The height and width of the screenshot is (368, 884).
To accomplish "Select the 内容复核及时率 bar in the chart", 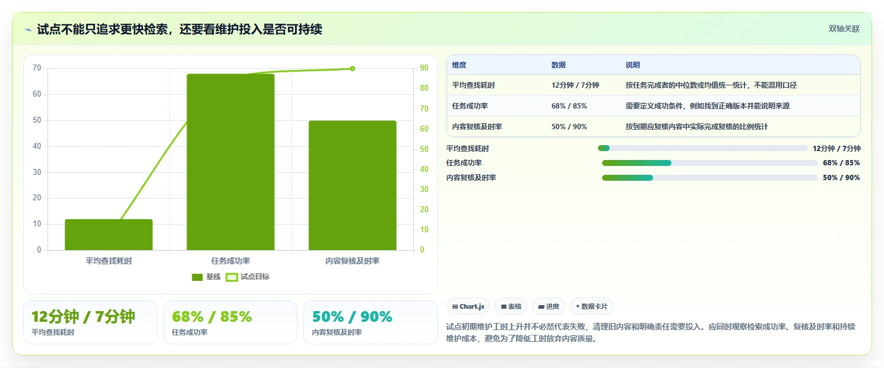I will (x=352, y=185).
